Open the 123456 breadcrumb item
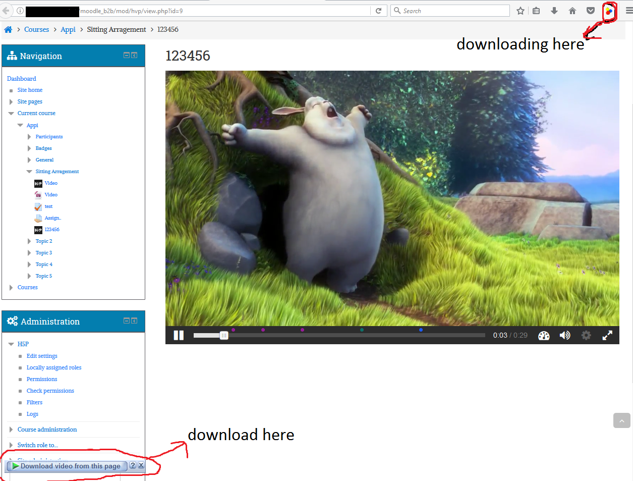This screenshot has height=481, width=633. (168, 29)
